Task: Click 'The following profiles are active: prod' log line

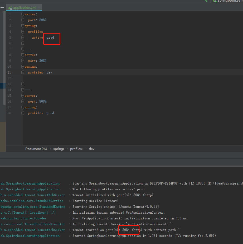Action: 108,189
